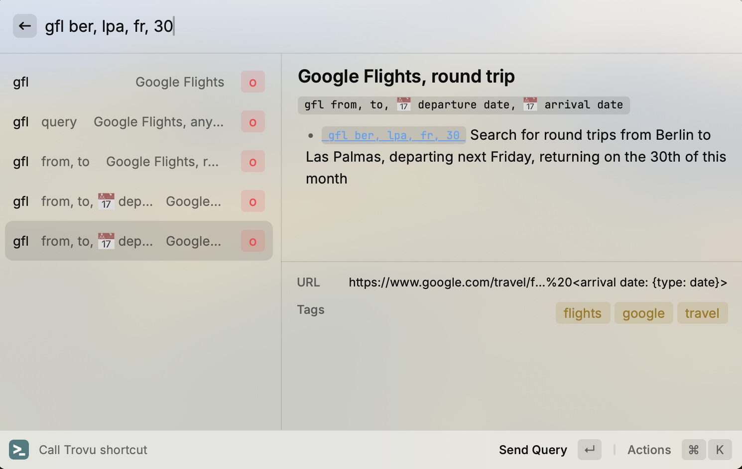This screenshot has width=742, height=469.
Task: Select the 'google' tag
Action: click(x=643, y=313)
